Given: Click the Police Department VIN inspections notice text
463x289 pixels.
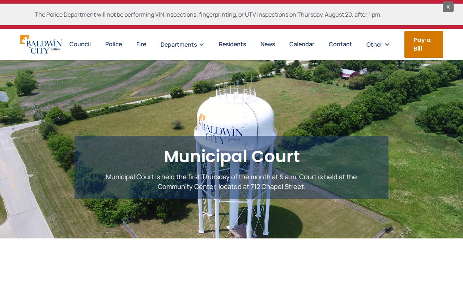Looking at the screenshot, I should click(208, 14).
